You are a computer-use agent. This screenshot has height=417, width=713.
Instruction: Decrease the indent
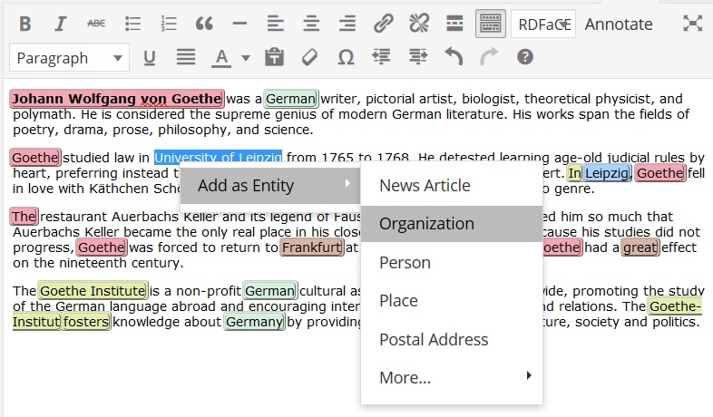[x=381, y=57]
